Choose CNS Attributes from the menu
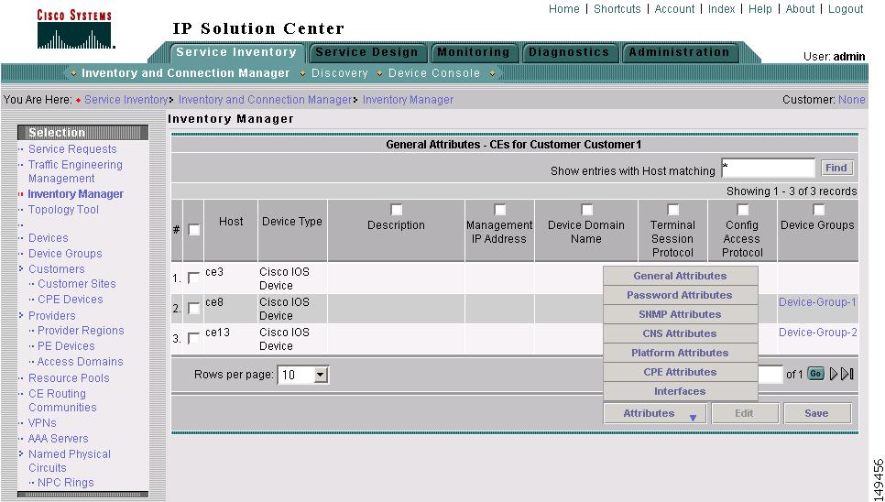 680,333
